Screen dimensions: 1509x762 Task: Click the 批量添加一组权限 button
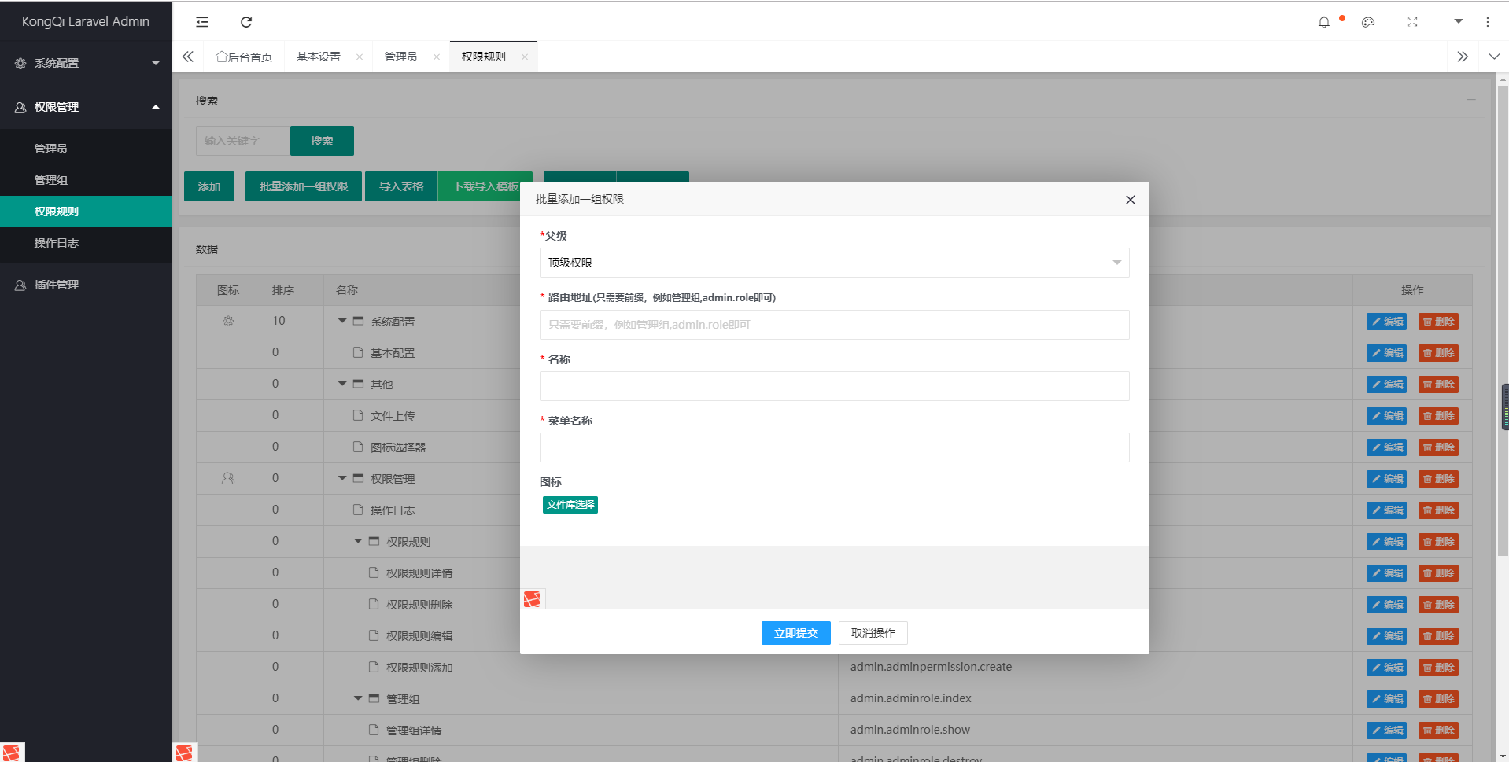coord(304,186)
